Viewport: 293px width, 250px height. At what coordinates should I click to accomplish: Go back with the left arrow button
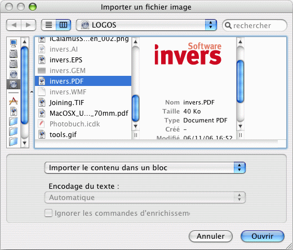[14, 25]
